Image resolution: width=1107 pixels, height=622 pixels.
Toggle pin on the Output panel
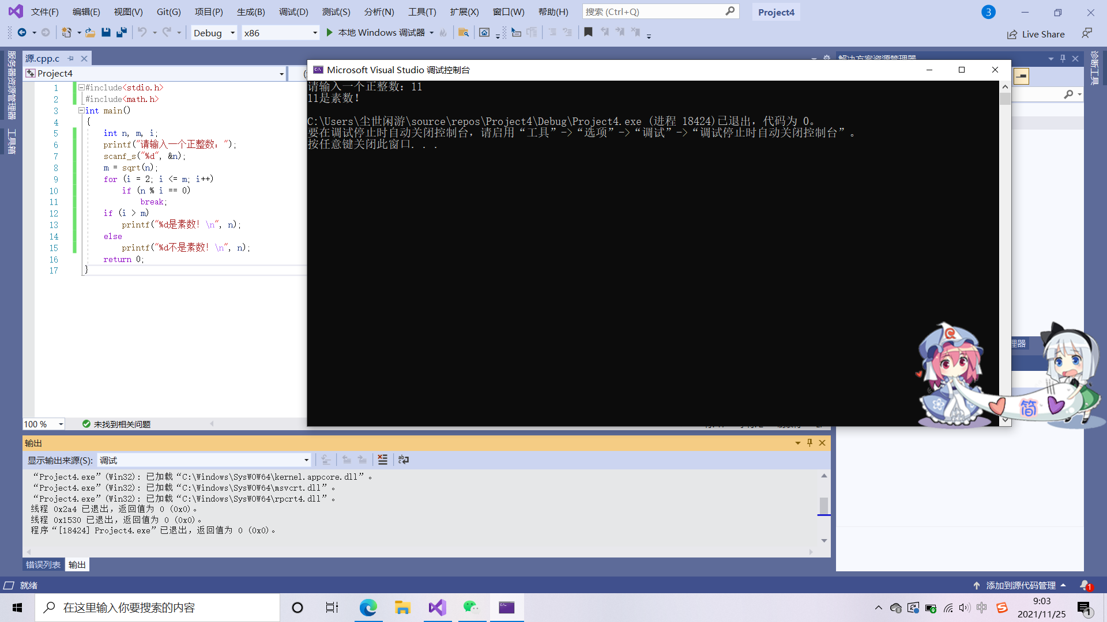pyautogui.click(x=809, y=443)
